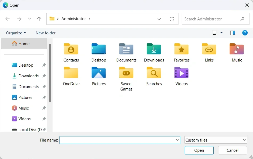This screenshot has height=159, width=253.
Task: Select the Favorites star folder
Action: point(181,49)
